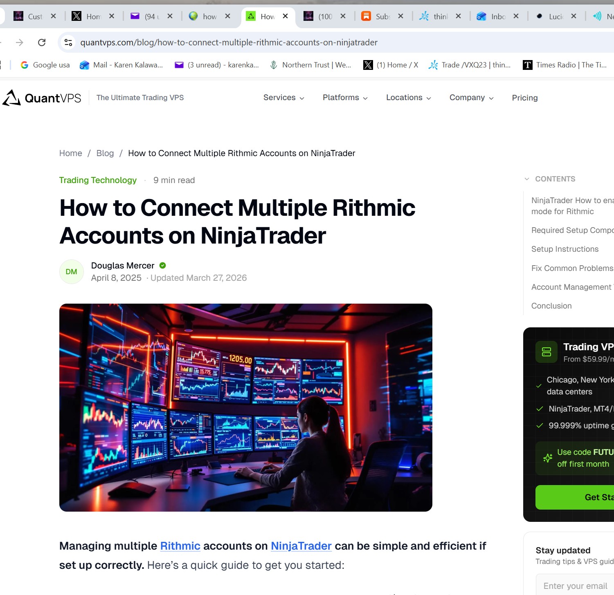The width and height of the screenshot is (614, 595).
Task: Open the Locations dropdown
Action: point(409,98)
